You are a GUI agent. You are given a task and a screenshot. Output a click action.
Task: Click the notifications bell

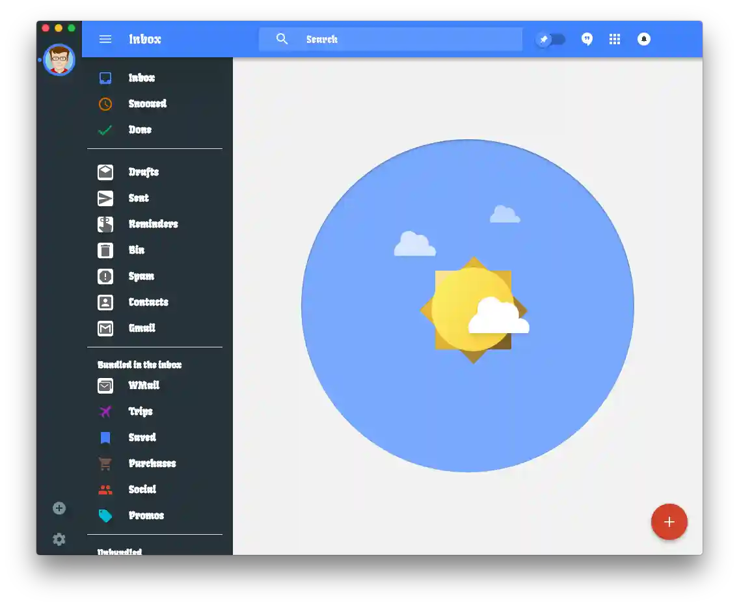point(643,39)
